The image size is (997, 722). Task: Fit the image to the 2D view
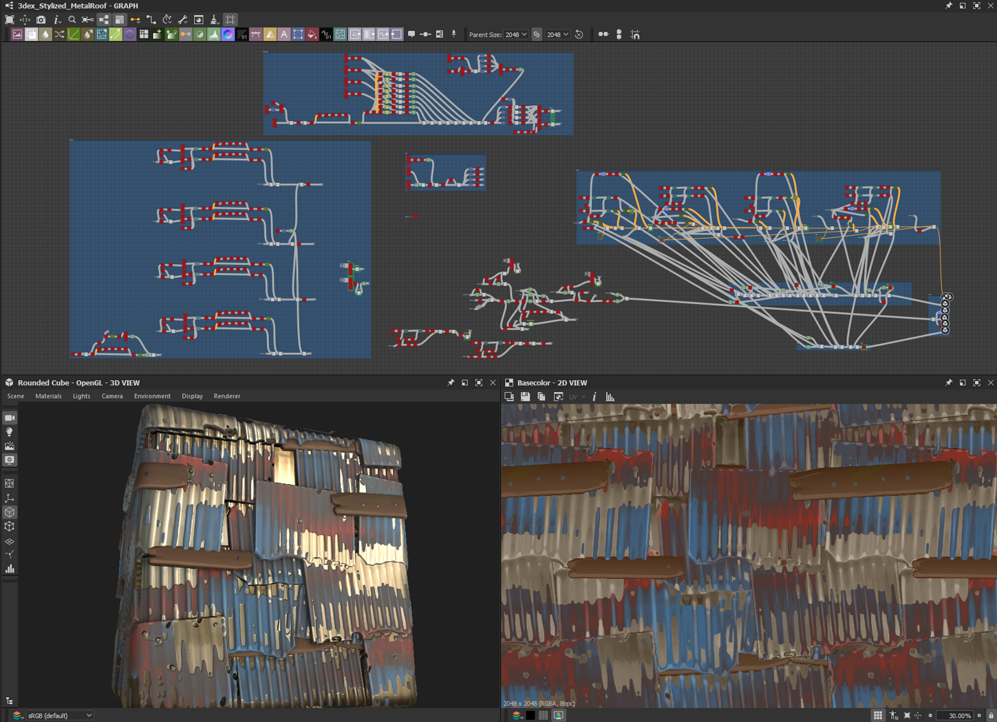907,716
